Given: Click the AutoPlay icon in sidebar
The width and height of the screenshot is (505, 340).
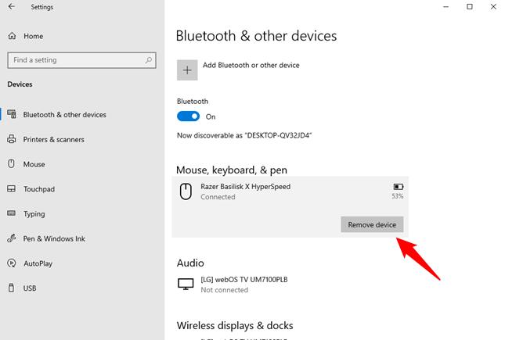Looking at the screenshot, I should [12, 263].
